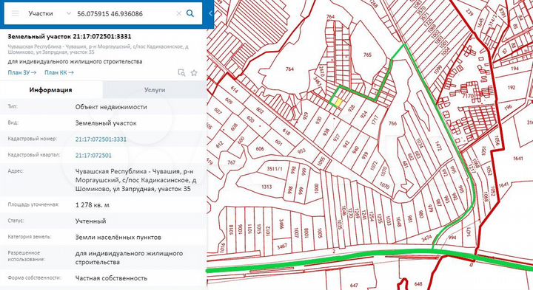Select the parcel title 21:17:072501:3331 heading
533x290 pixels.
pyautogui.click(x=70, y=36)
